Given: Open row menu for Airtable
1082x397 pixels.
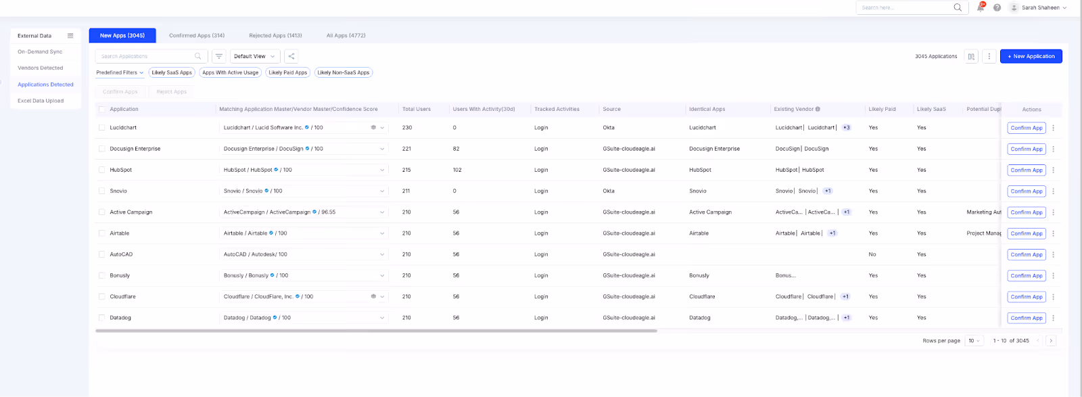Looking at the screenshot, I should [1053, 233].
